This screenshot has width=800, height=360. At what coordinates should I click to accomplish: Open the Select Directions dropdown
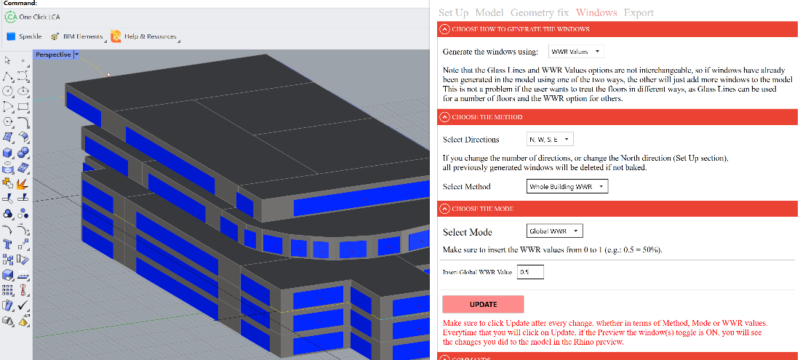[550, 139]
